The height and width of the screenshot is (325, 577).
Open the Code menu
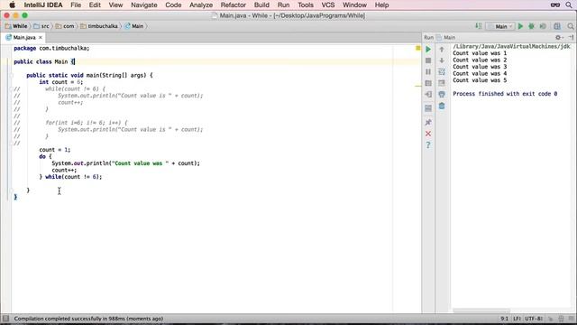[x=173, y=5]
